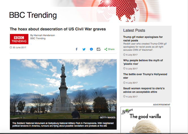Screen dimensions: 188x134
Task: Click the ADVERTISEMENT label above the ad
Action: (x=162, y=105)
